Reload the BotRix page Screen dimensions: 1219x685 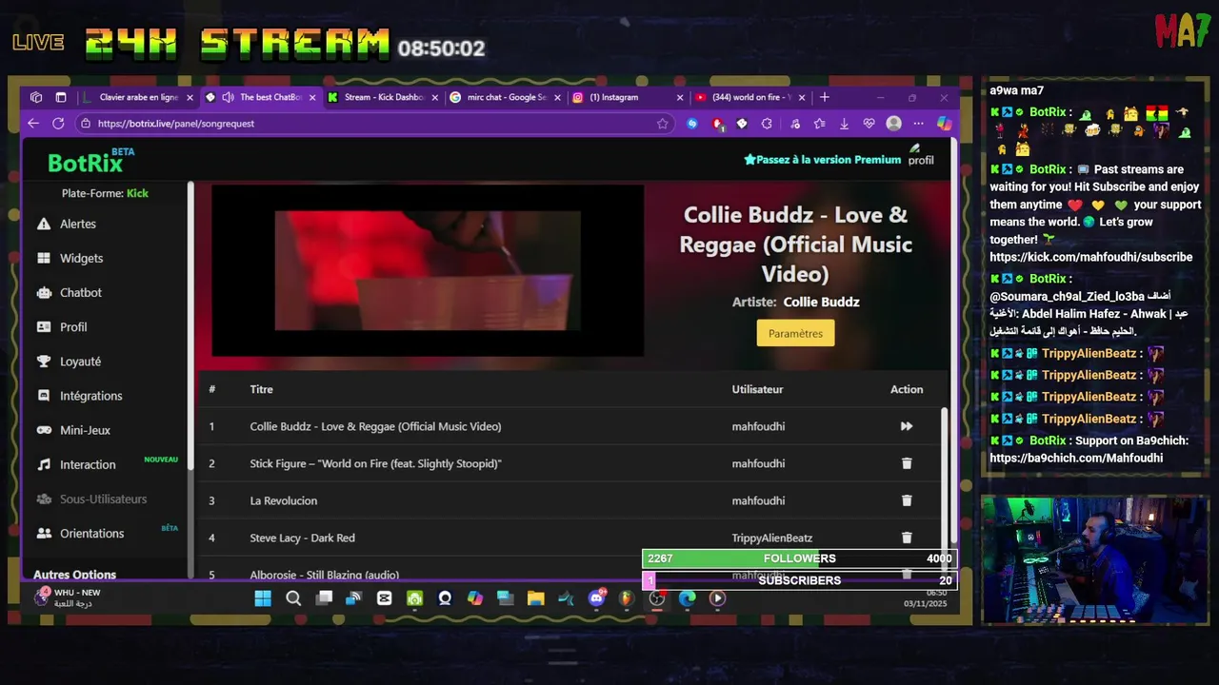coord(58,123)
